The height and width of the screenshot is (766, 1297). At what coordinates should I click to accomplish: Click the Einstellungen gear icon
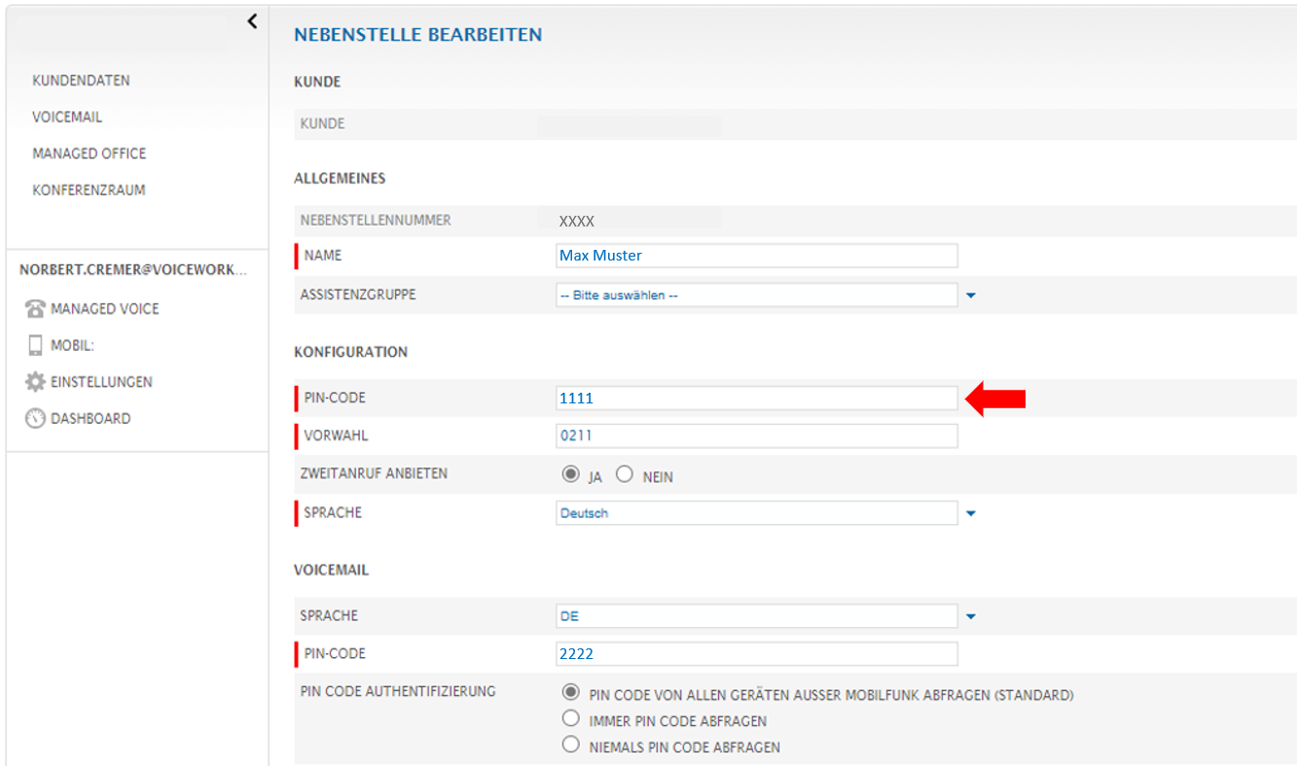pyautogui.click(x=35, y=382)
